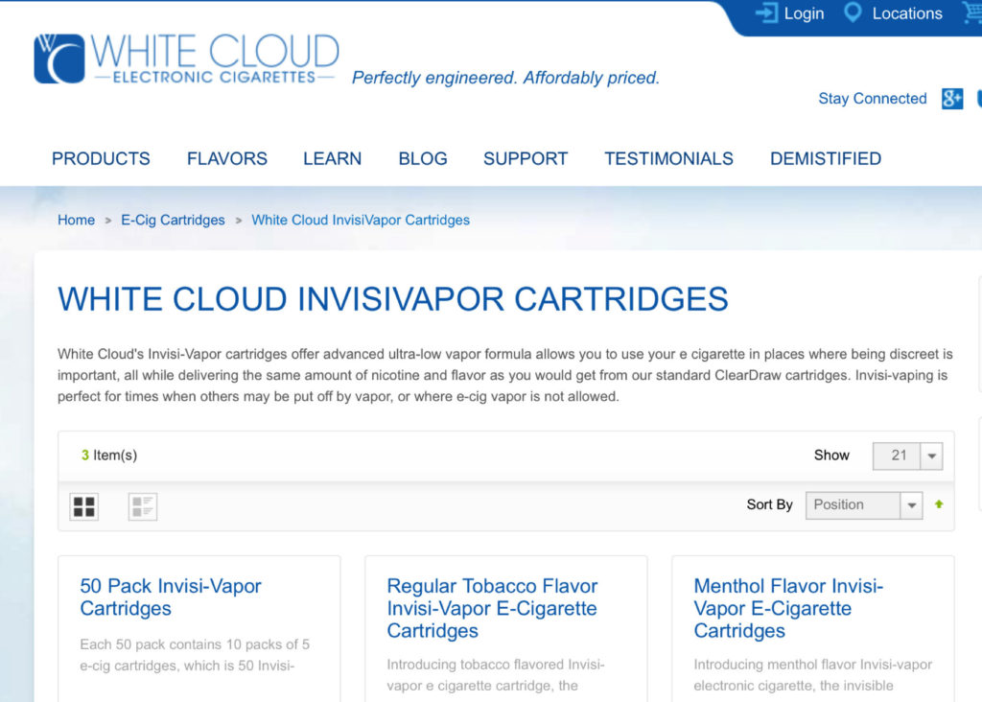
Task: Open 50 Pack Invisi-Vapor Cartridges product
Action: 171,597
